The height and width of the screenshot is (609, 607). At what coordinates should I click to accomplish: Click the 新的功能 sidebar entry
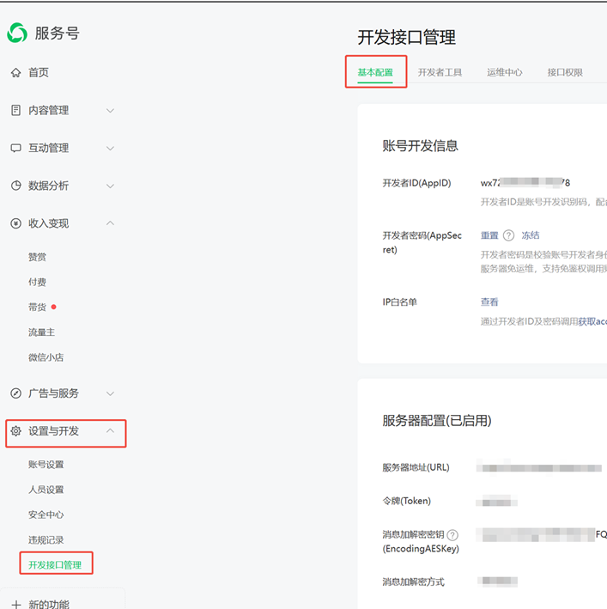pyautogui.click(x=49, y=604)
